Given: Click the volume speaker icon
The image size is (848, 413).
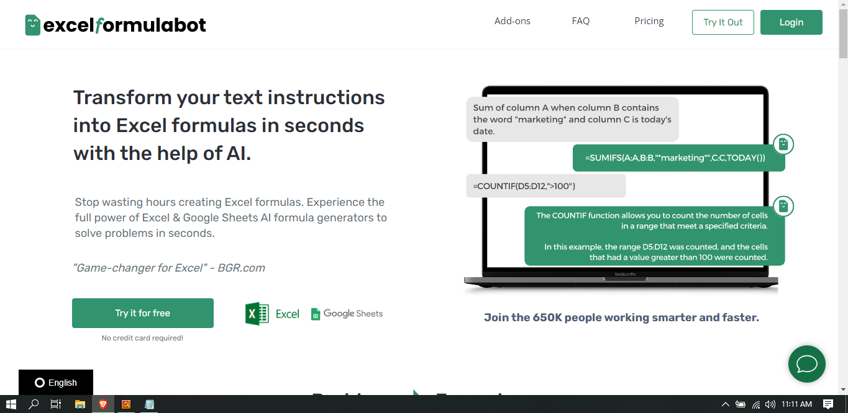Looking at the screenshot, I should pyautogui.click(x=770, y=404).
